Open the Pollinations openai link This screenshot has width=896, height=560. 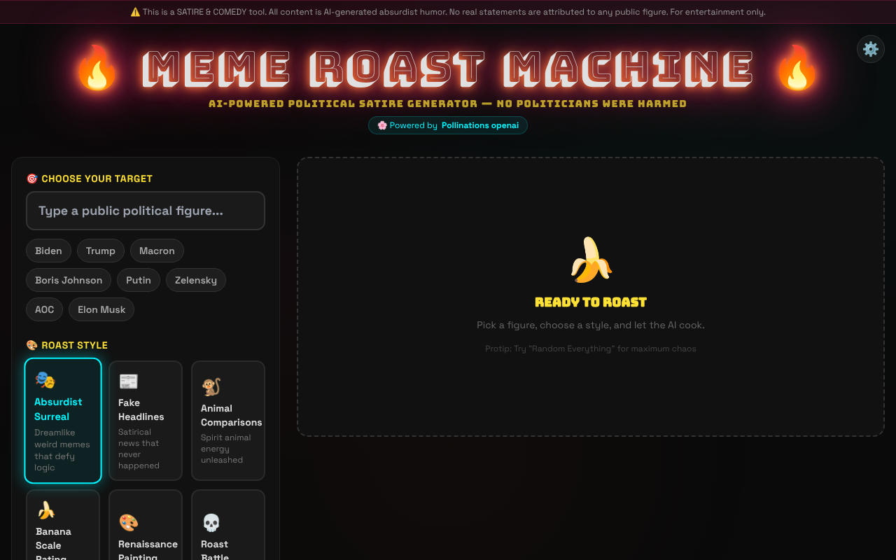479,125
